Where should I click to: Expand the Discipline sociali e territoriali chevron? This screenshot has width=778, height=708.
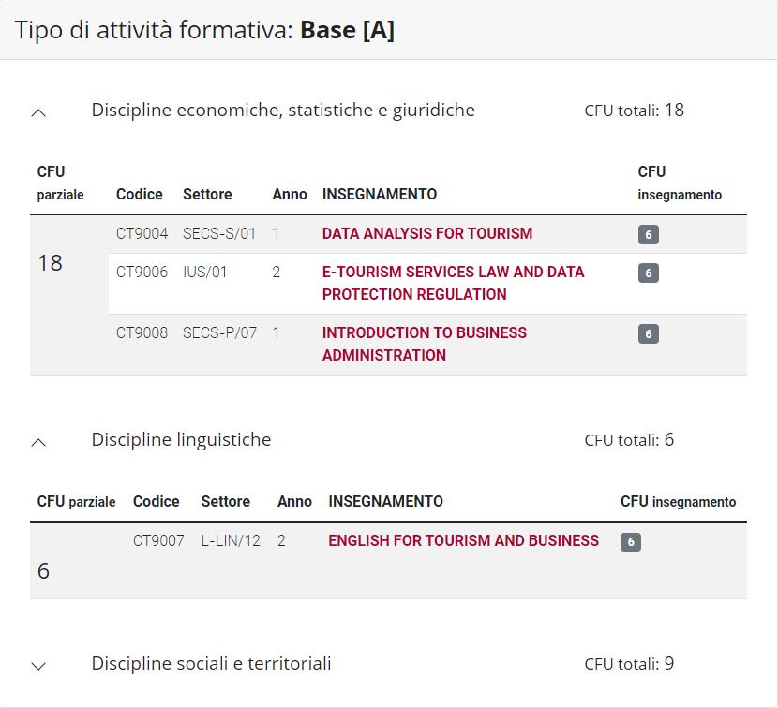coord(38,666)
